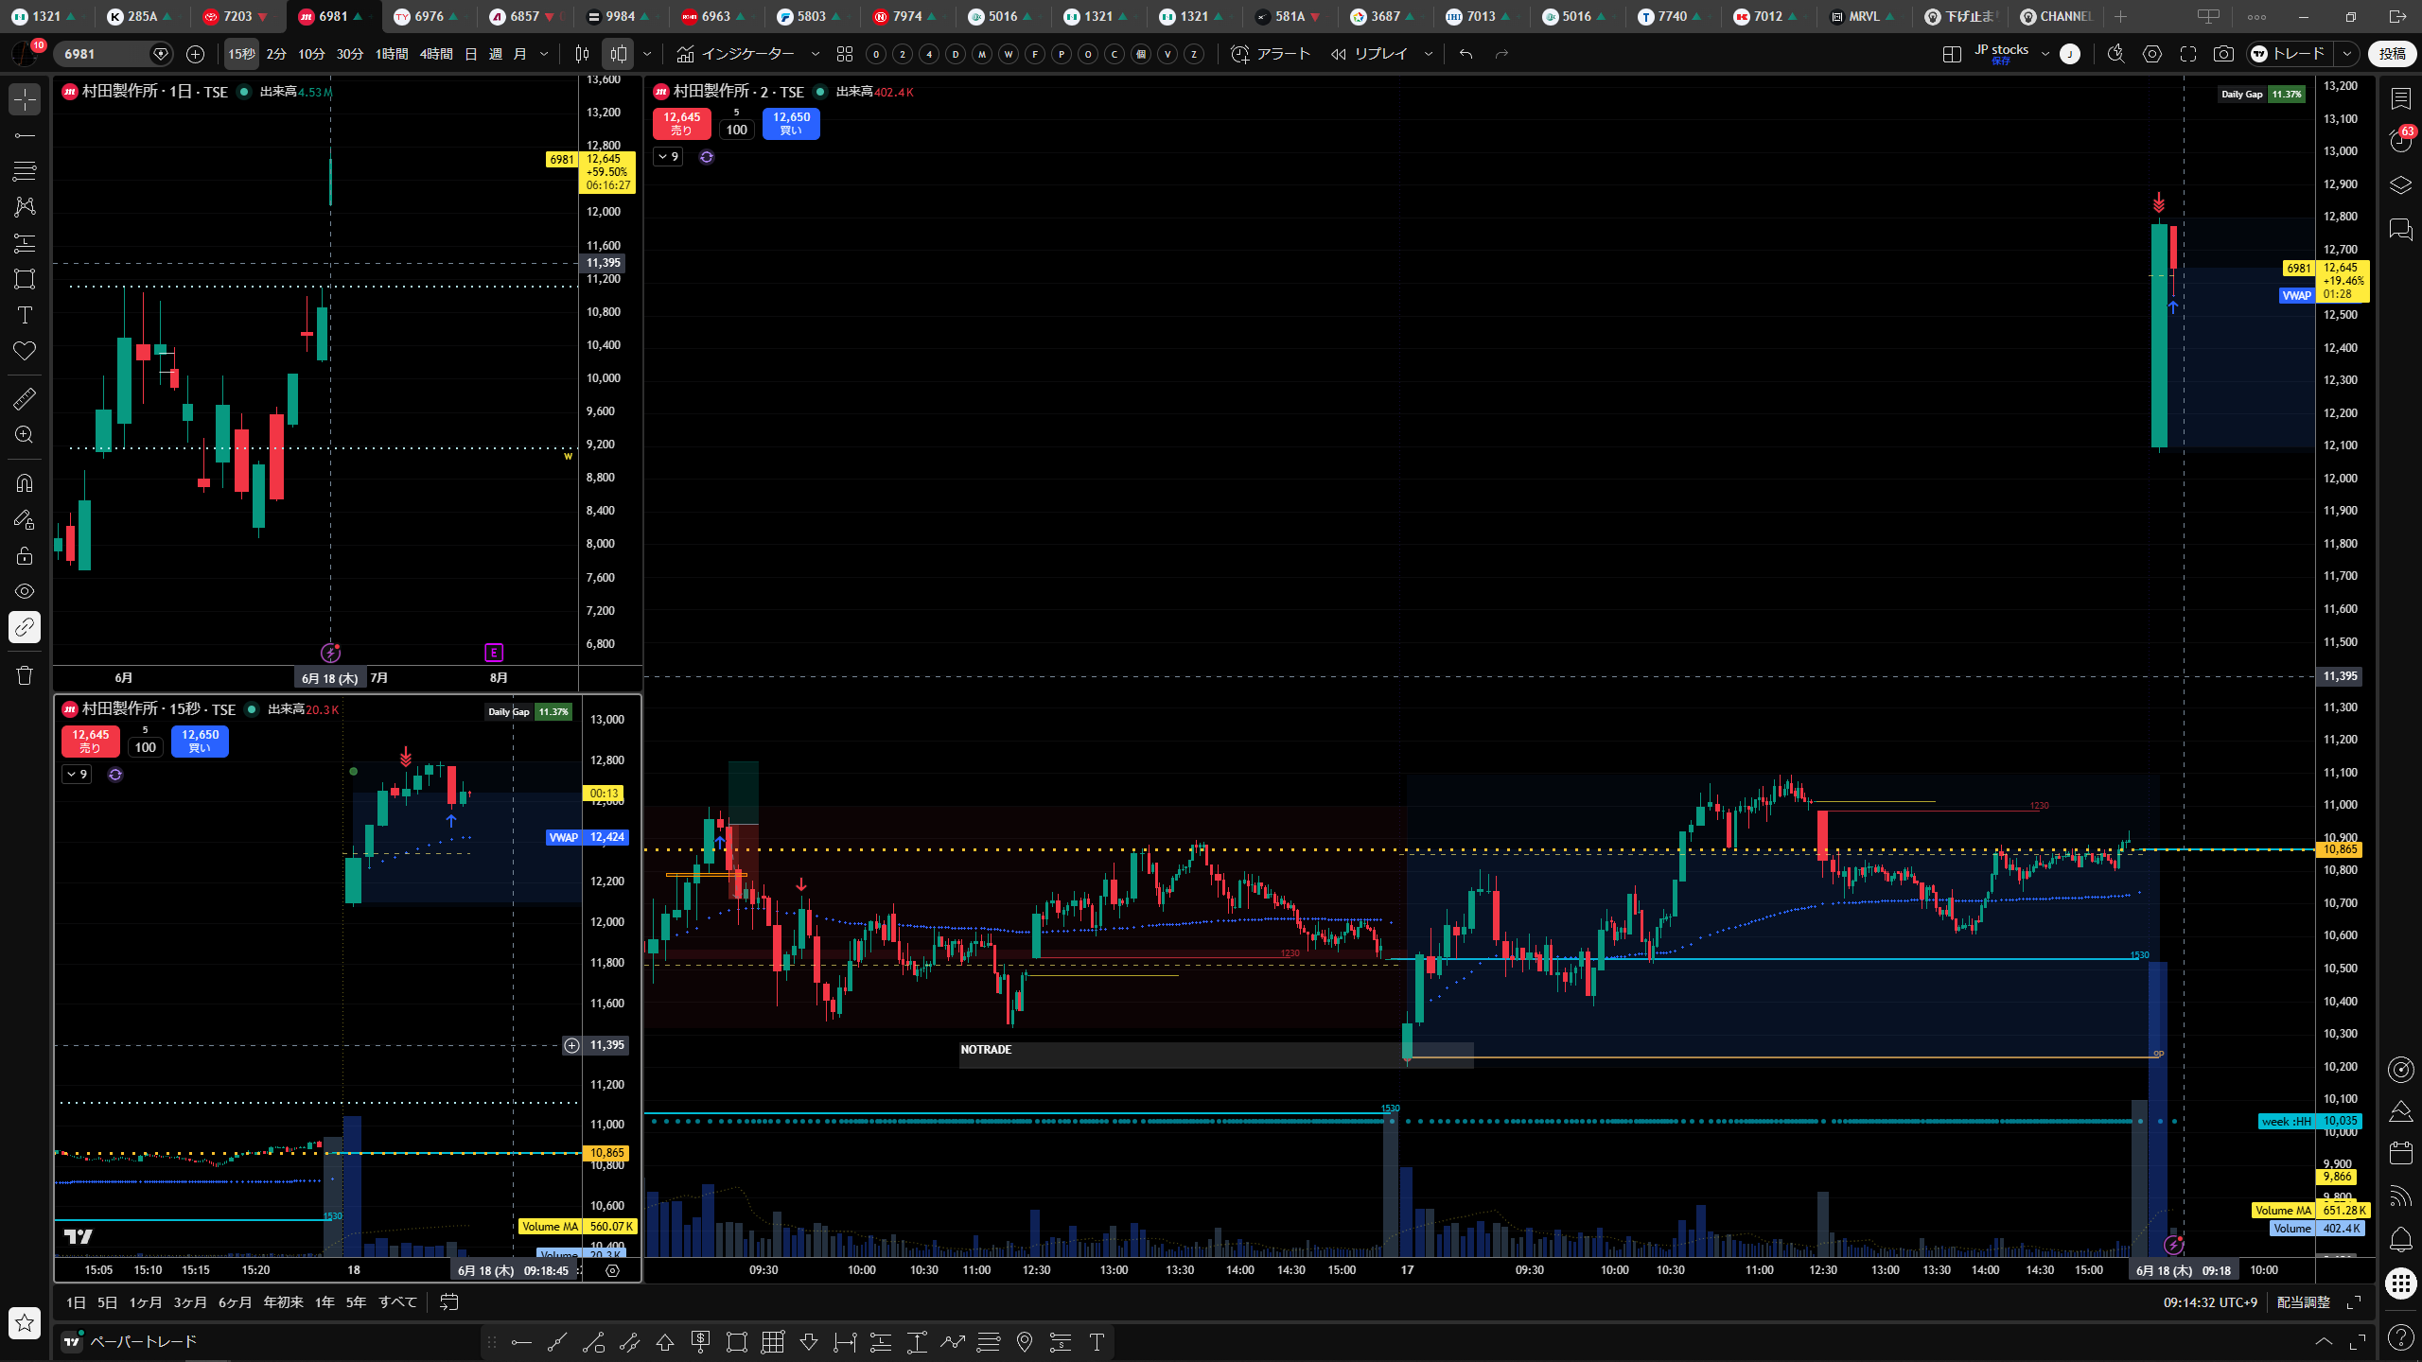Select the text tool in left toolbar
2422x1362 pixels.
tap(25, 315)
